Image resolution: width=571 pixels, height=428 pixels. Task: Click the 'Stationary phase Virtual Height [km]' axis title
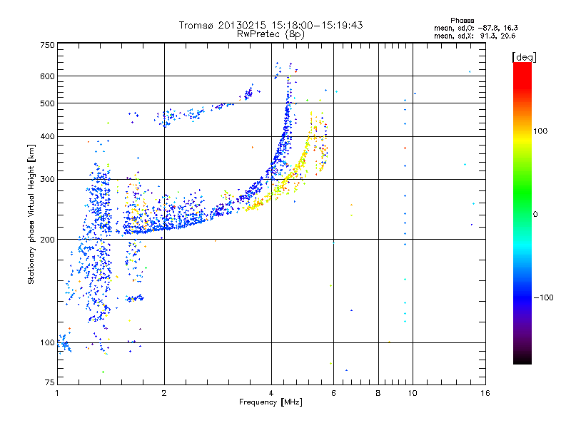click(x=31, y=214)
